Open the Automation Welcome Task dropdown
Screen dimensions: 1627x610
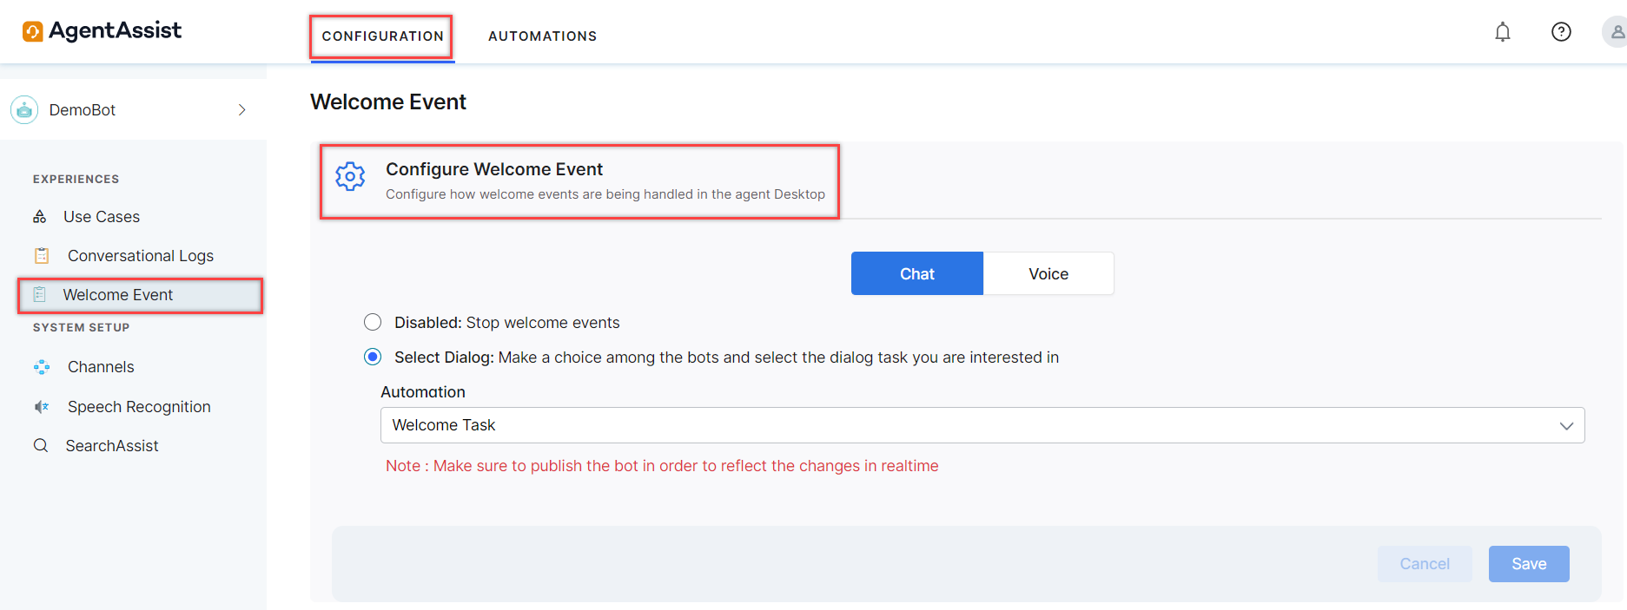(x=982, y=425)
